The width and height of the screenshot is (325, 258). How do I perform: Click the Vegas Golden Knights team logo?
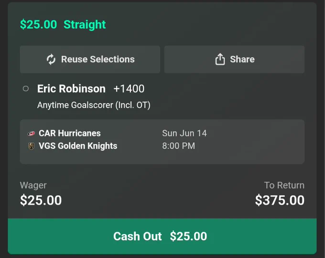[x=31, y=146]
